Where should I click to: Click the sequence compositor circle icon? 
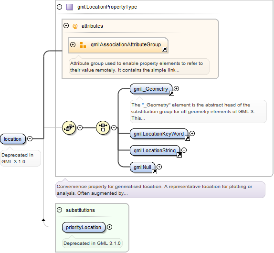click(x=69, y=128)
